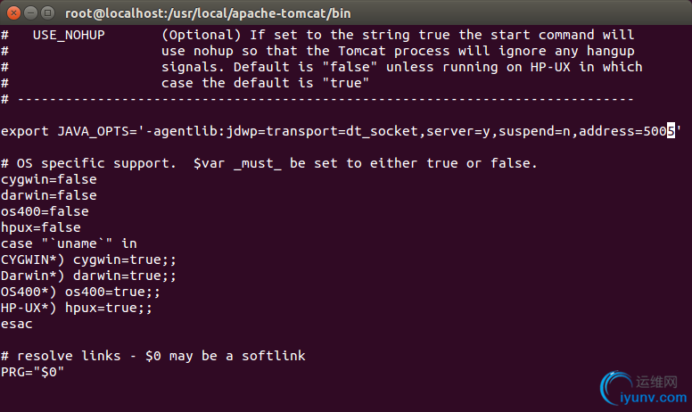Click the HP-UX*) hpux=true;; line
The width and height of the screenshot is (692, 412).
(77, 308)
